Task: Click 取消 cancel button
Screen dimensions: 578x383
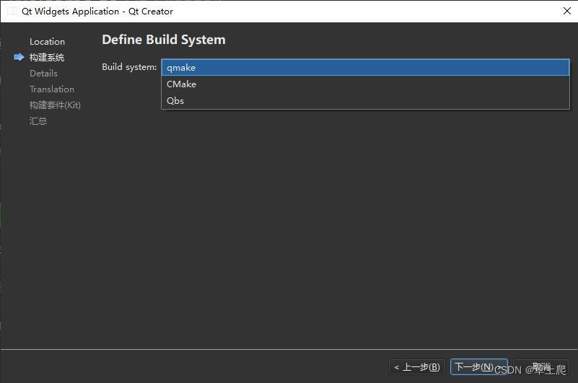Action: coord(541,367)
